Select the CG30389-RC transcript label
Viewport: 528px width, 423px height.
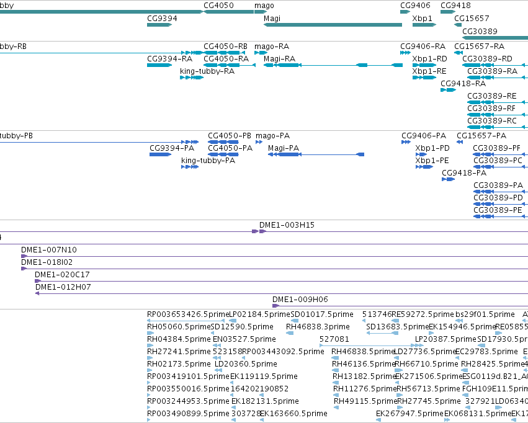[x=492, y=121]
